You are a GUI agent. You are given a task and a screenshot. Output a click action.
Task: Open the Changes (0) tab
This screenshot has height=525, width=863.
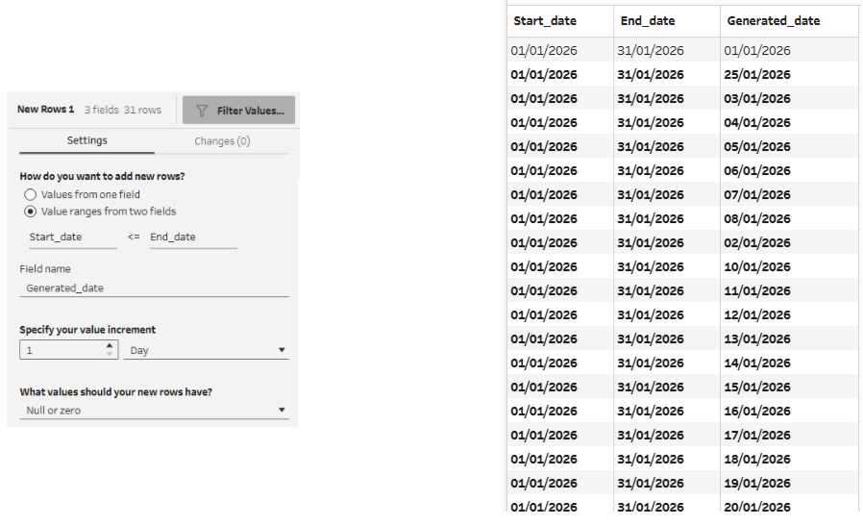(x=222, y=141)
